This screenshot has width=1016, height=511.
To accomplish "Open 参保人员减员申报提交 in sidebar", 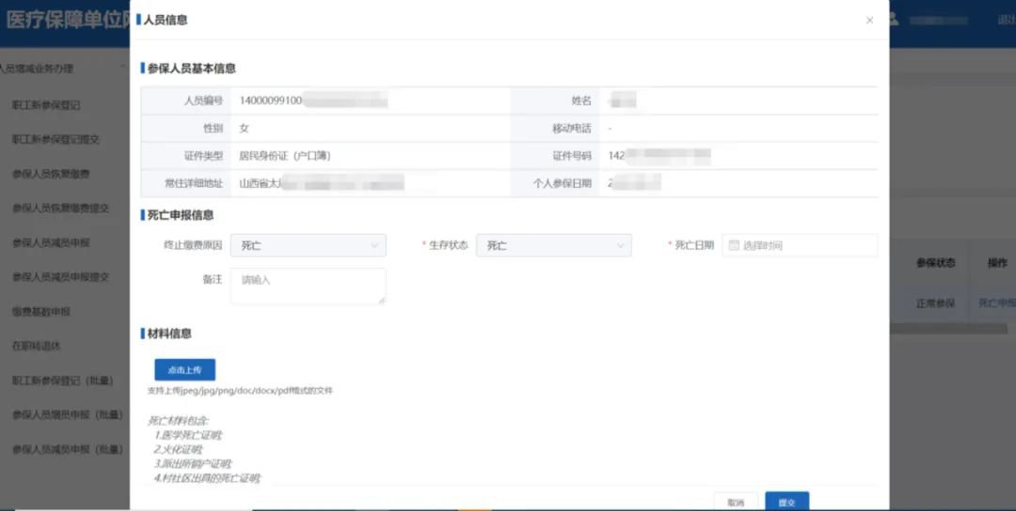I will (x=60, y=277).
